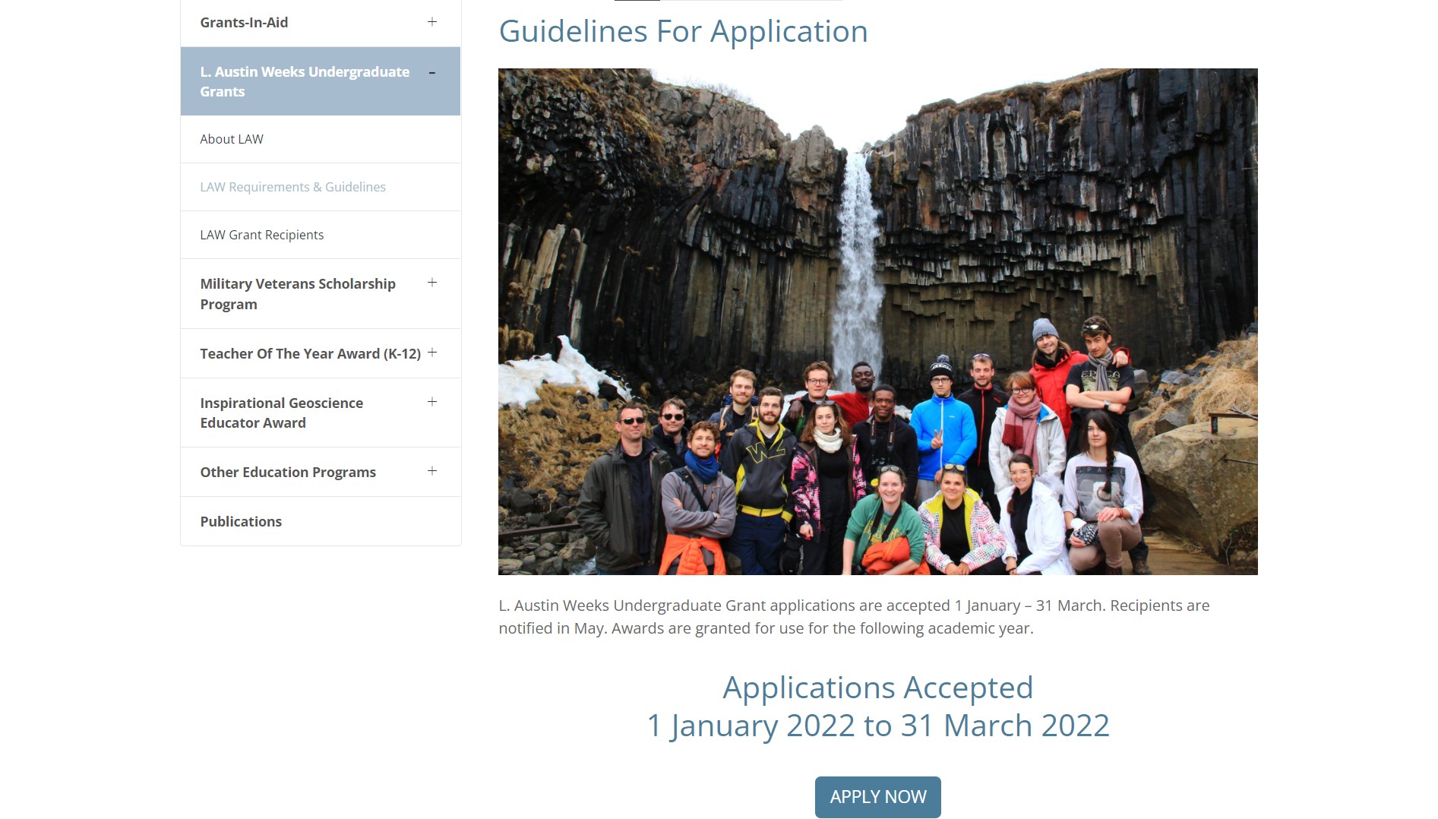
Task: Open Inspirational Geoscience Educator Award section
Action: pyautogui.click(x=281, y=413)
